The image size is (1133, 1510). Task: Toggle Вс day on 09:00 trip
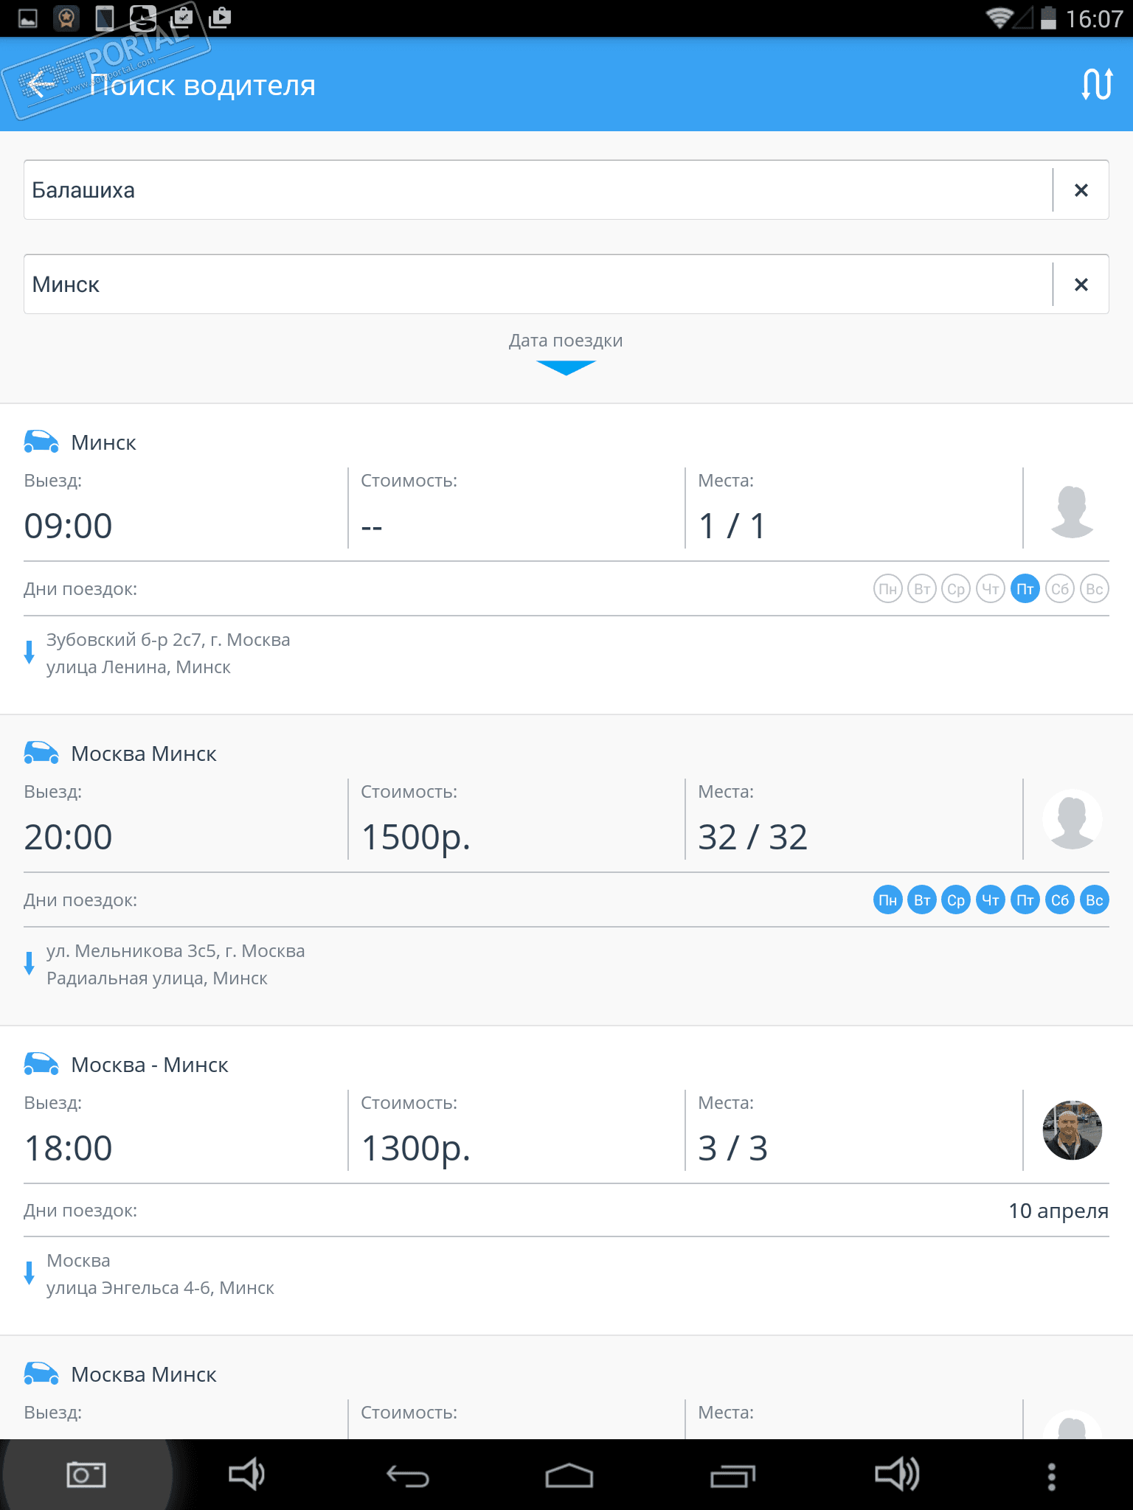(x=1095, y=589)
